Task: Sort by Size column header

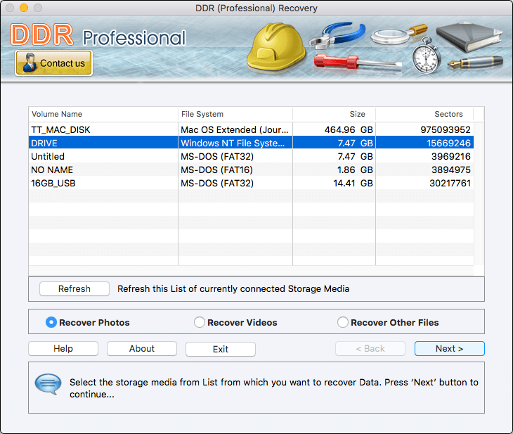Action: [334, 114]
